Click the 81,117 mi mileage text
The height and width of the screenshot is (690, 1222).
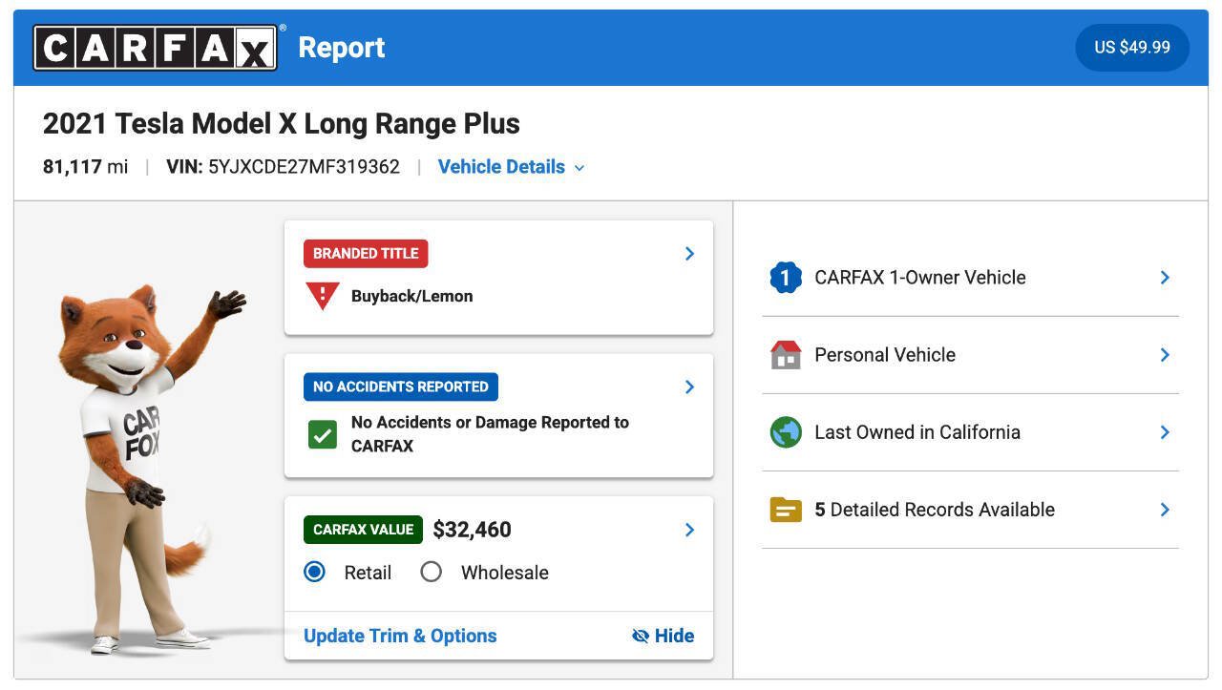[85, 167]
